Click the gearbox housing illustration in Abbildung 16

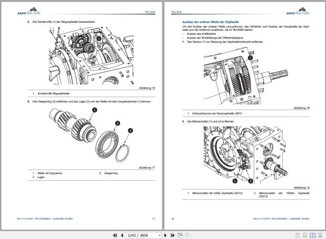(91, 56)
